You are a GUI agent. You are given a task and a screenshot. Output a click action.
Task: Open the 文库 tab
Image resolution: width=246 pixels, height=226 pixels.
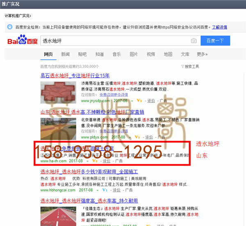tap(185, 54)
